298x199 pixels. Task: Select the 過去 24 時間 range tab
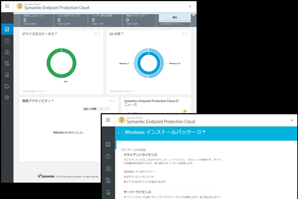(90, 109)
